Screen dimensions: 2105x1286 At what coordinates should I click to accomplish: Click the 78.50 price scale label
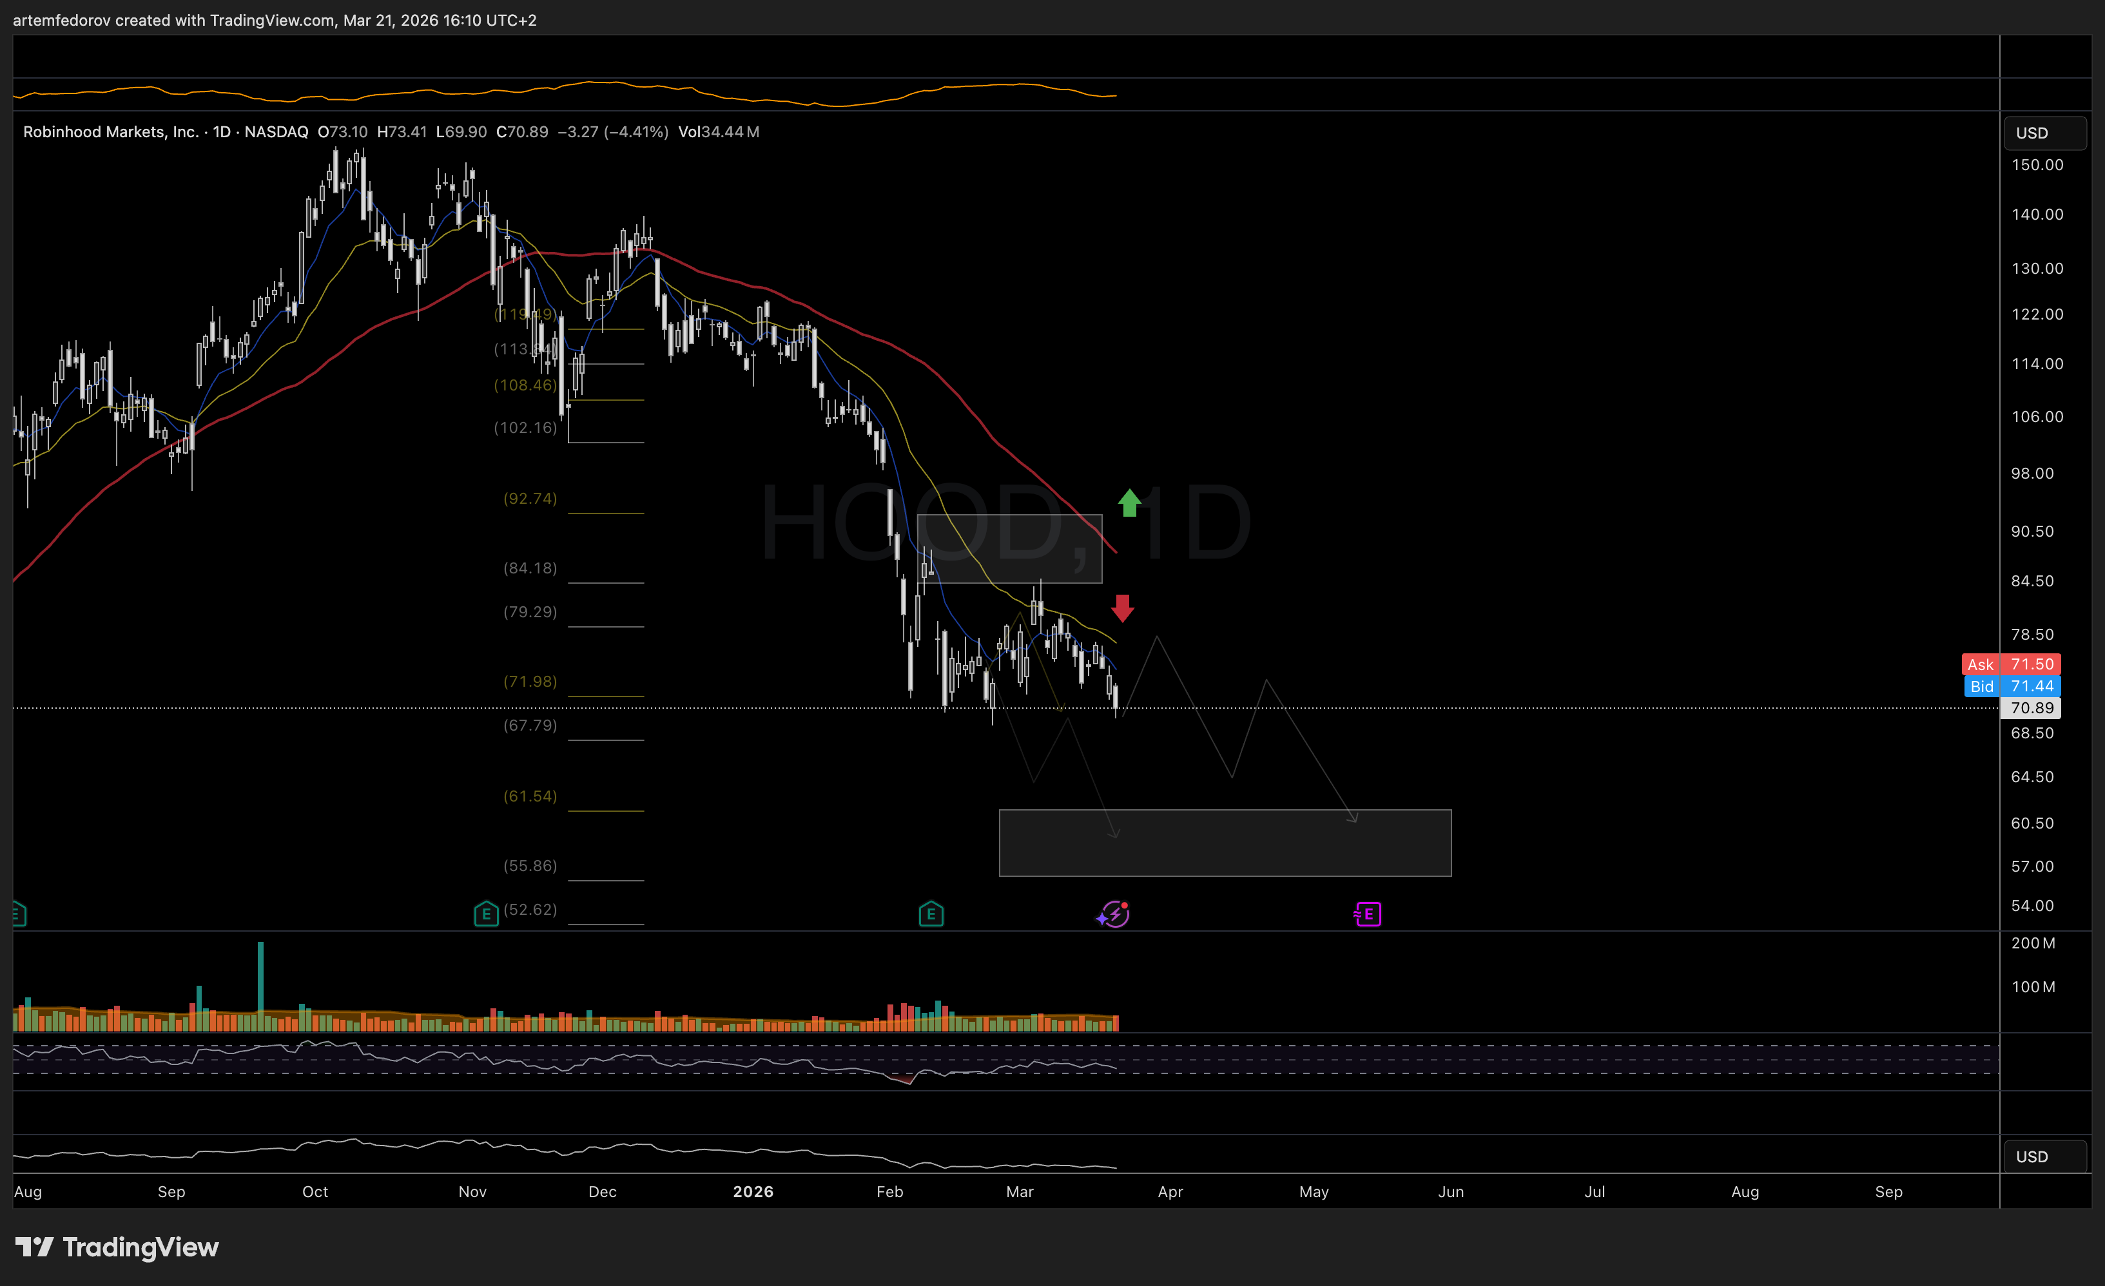2032,635
